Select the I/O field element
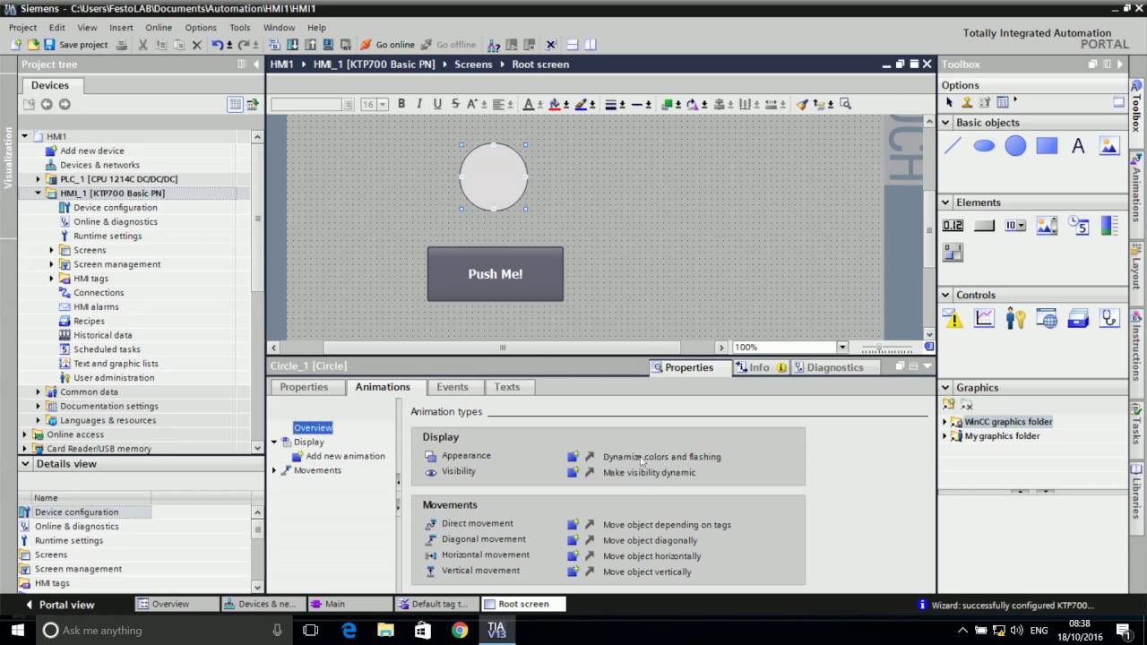 point(953,226)
